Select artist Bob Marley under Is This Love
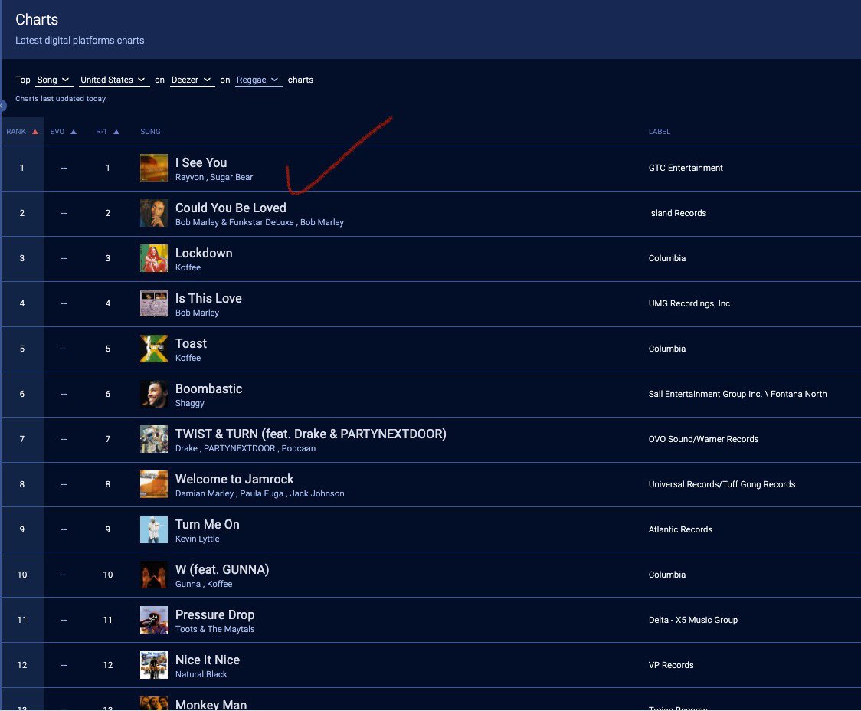 pos(197,313)
